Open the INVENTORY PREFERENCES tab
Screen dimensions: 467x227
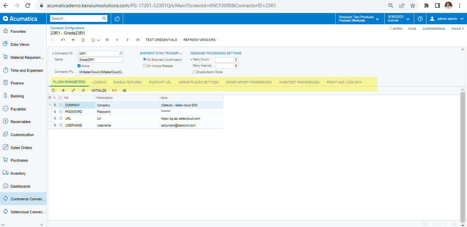pyautogui.click(x=299, y=82)
